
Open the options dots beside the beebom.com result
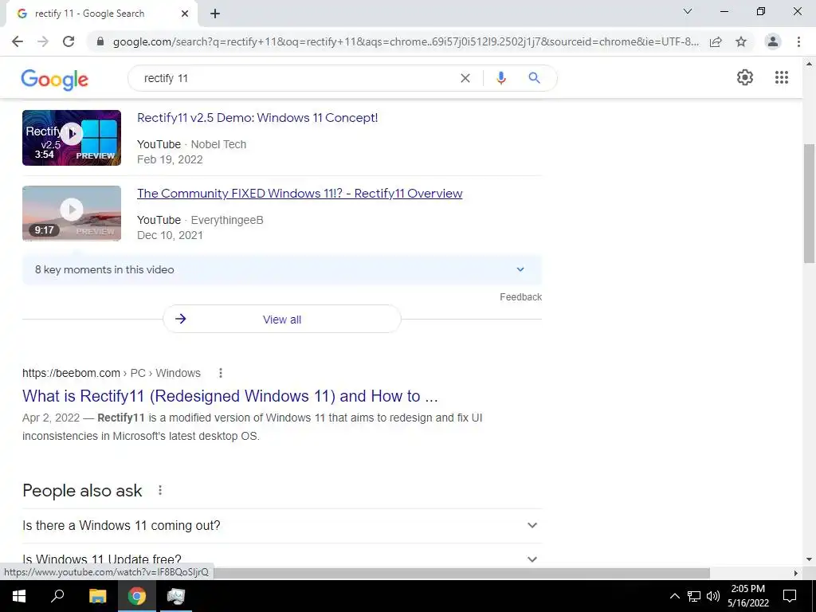[x=221, y=373]
